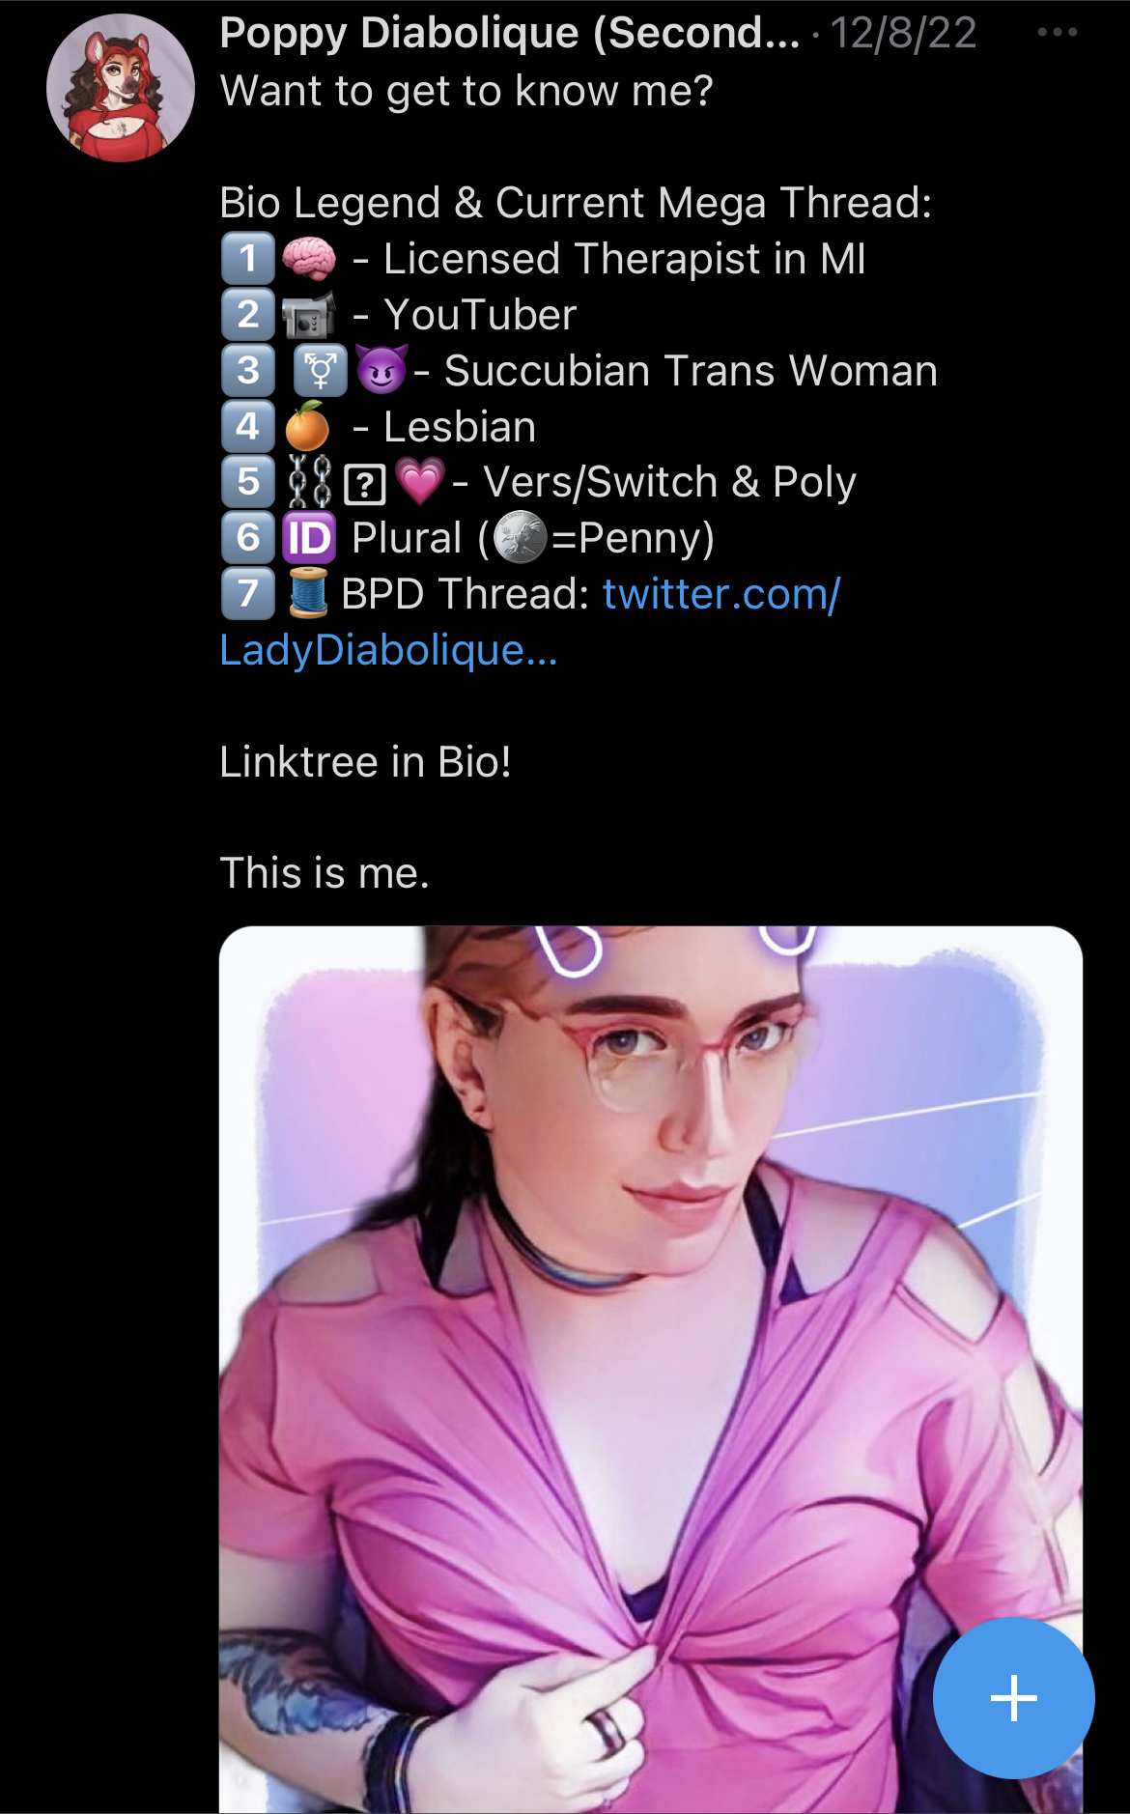
Task: Tap the brain emoji beside Licensed Therapist
Action: click(x=309, y=259)
